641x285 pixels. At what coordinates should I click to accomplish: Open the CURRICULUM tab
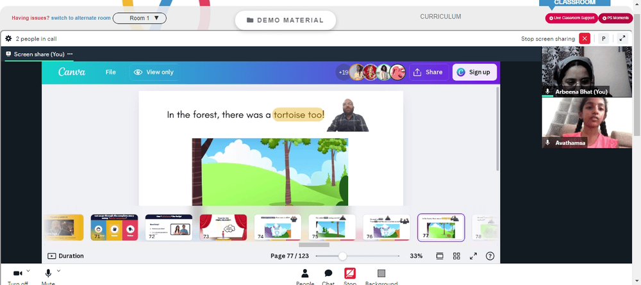point(441,17)
